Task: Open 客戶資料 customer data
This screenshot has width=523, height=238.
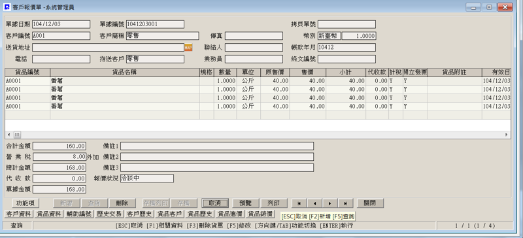Action: click(x=20, y=214)
